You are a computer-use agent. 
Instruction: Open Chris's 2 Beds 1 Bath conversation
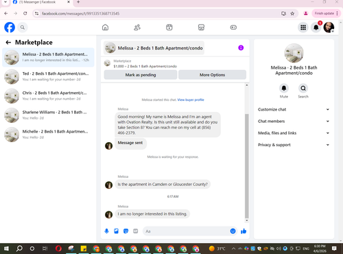point(48,96)
